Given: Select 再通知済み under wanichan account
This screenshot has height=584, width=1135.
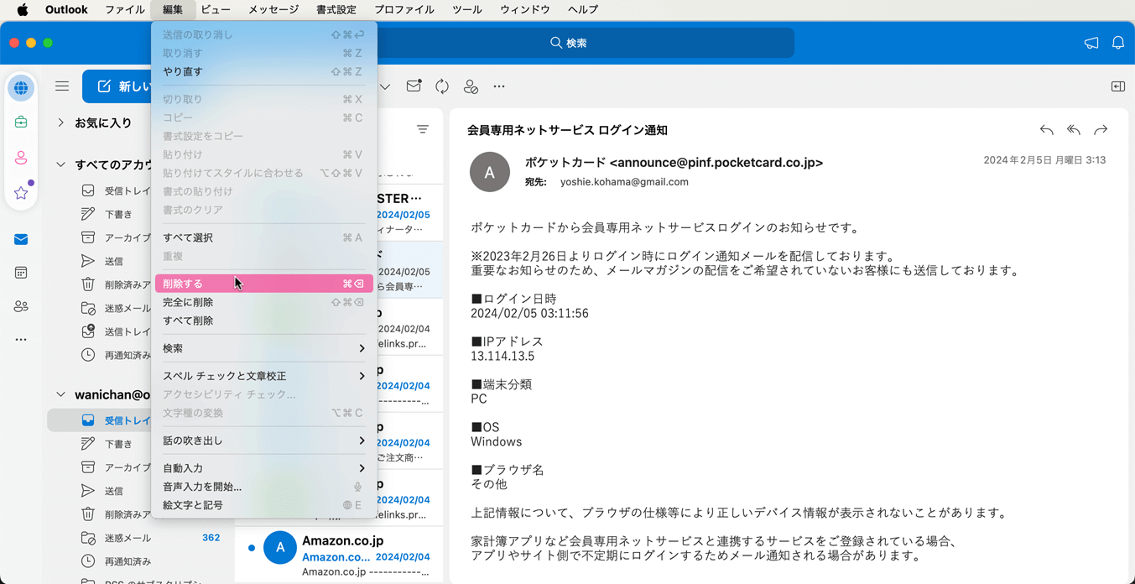Looking at the screenshot, I should point(128,561).
